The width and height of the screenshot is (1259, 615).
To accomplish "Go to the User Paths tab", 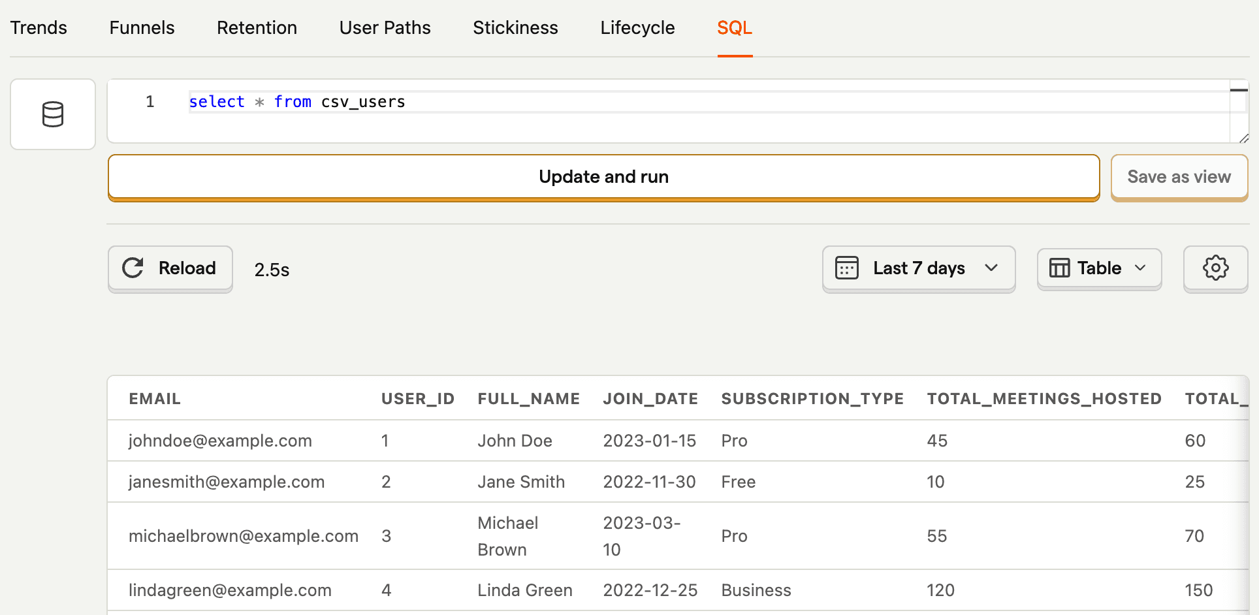I will 385,27.
